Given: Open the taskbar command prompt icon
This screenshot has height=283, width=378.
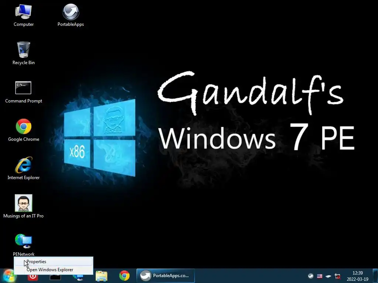Looking at the screenshot, I should tap(55, 277).
